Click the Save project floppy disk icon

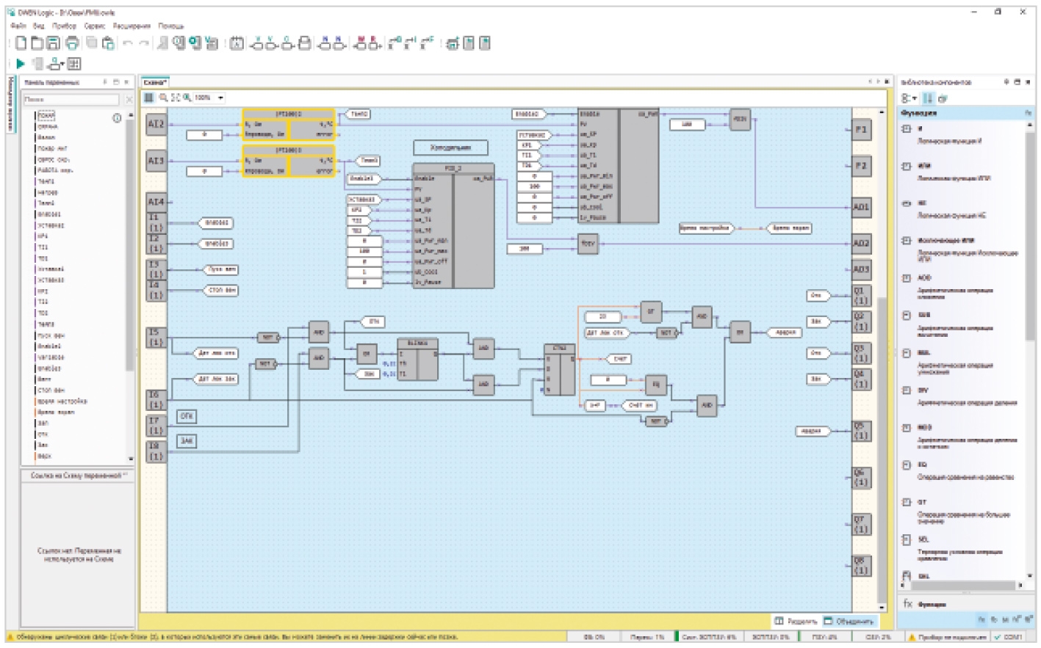pos(53,43)
